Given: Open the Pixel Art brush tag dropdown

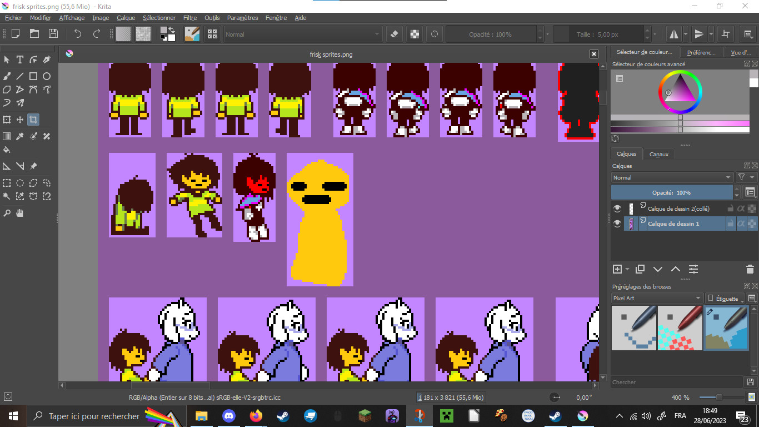Looking at the screenshot, I should tap(657, 298).
